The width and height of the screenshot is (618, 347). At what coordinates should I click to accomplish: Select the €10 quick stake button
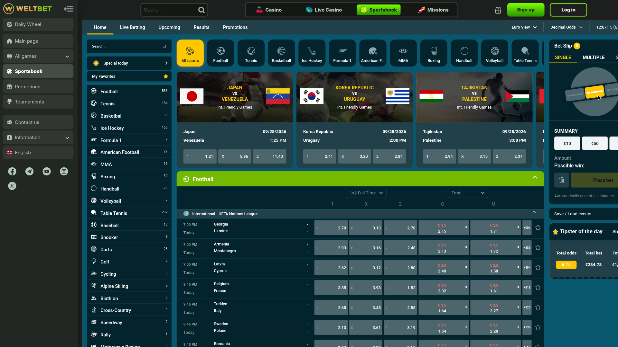coord(567,144)
